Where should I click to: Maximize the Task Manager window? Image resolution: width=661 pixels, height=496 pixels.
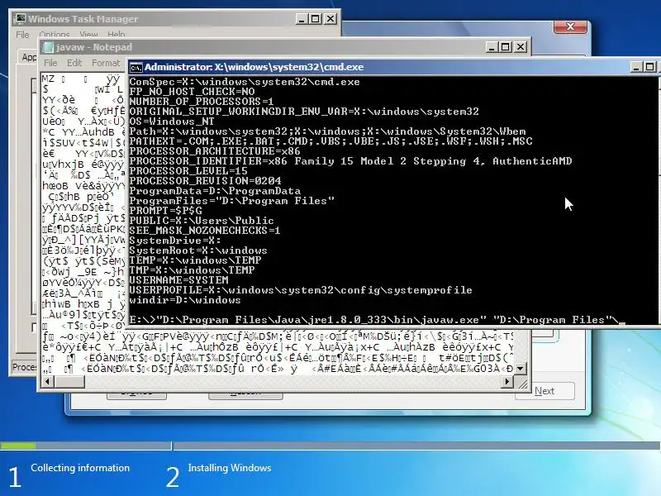316,19
